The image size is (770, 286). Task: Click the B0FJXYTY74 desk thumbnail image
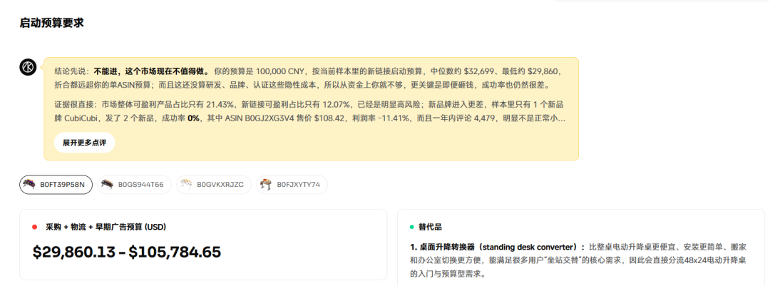[x=266, y=184]
